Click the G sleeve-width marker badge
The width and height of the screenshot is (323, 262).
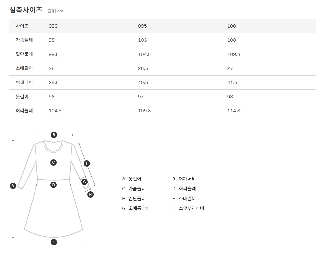click(84, 181)
